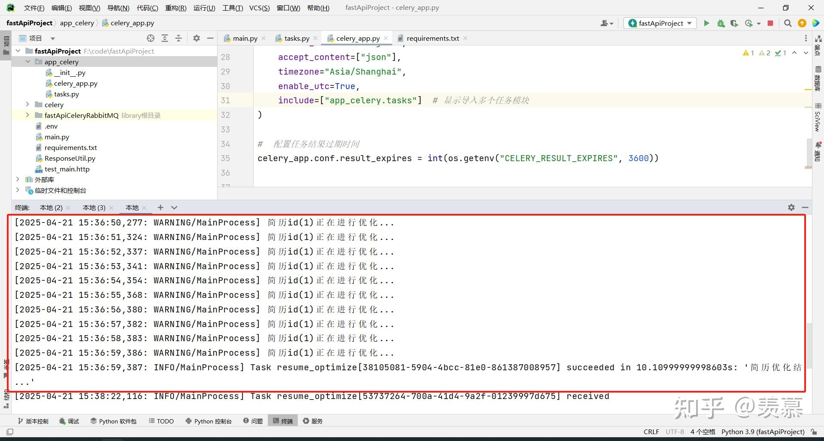824x441 pixels.
Task: Close the requirements.txt editor tab
Action: (x=465, y=38)
